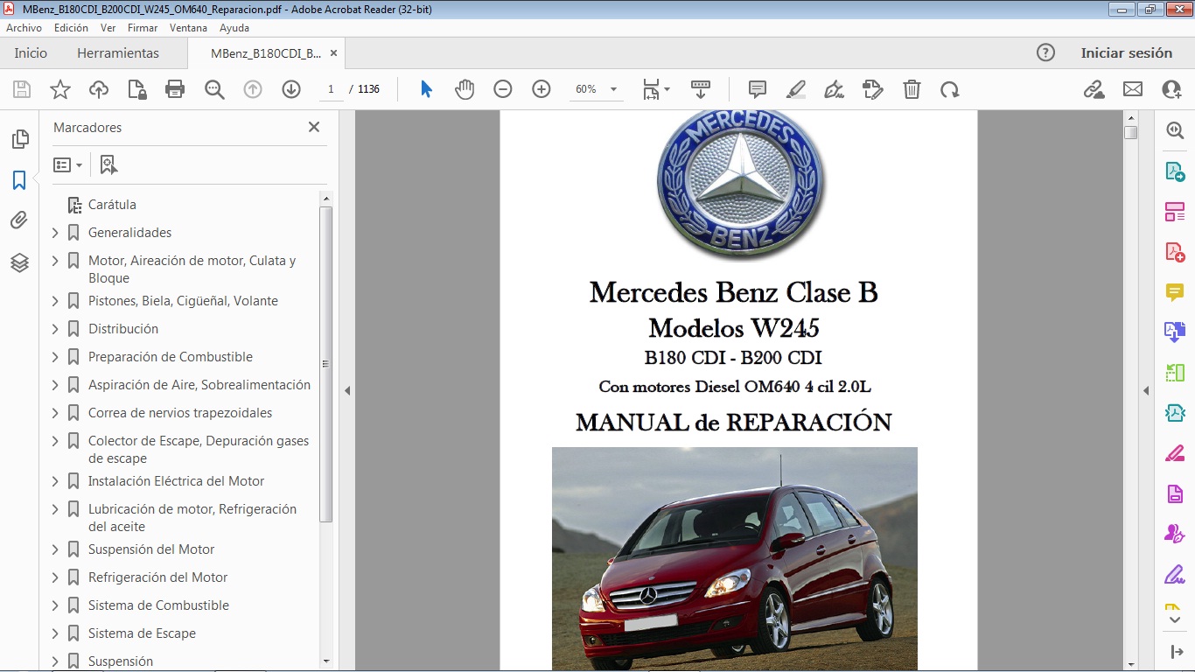
Task: Open page thumbnails panel icon
Action: (x=19, y=139)
